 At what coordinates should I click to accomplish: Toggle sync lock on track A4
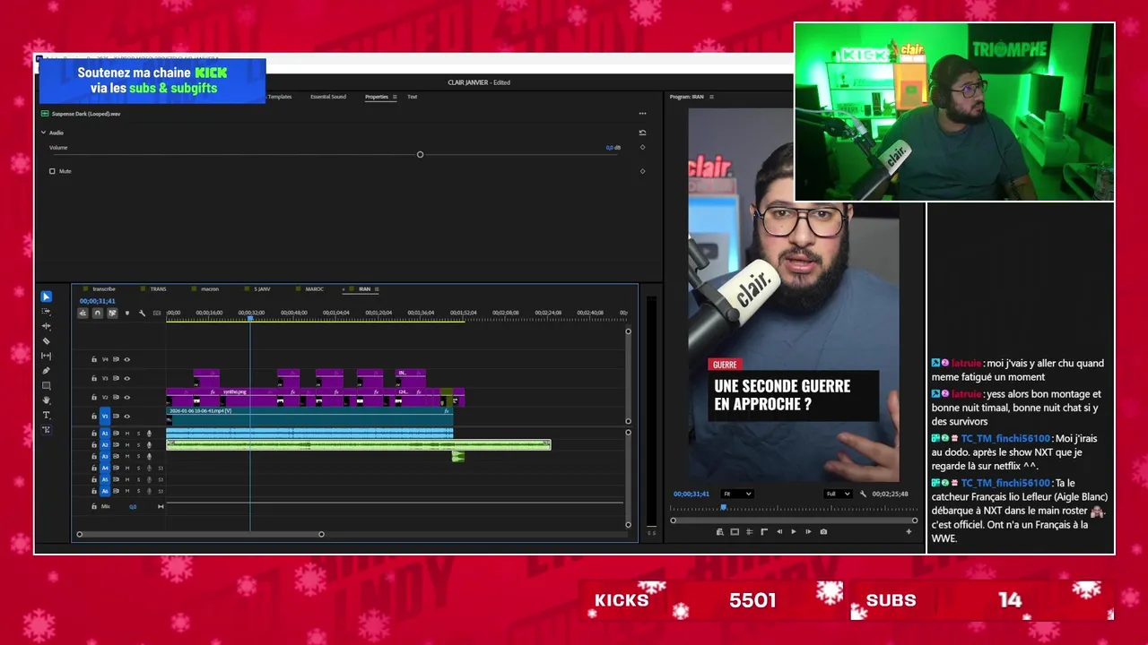coord(116,469)
